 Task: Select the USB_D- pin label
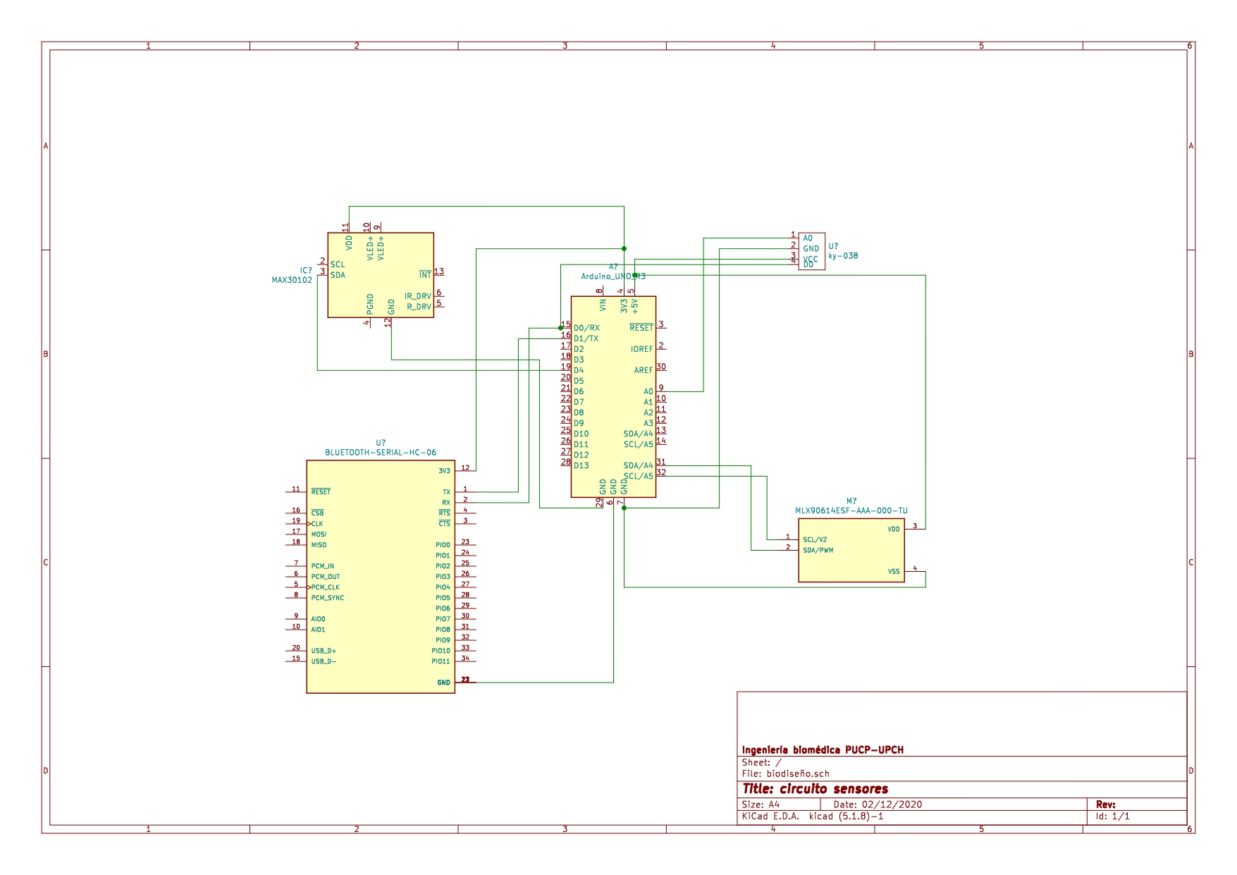(x=324, y=661)
